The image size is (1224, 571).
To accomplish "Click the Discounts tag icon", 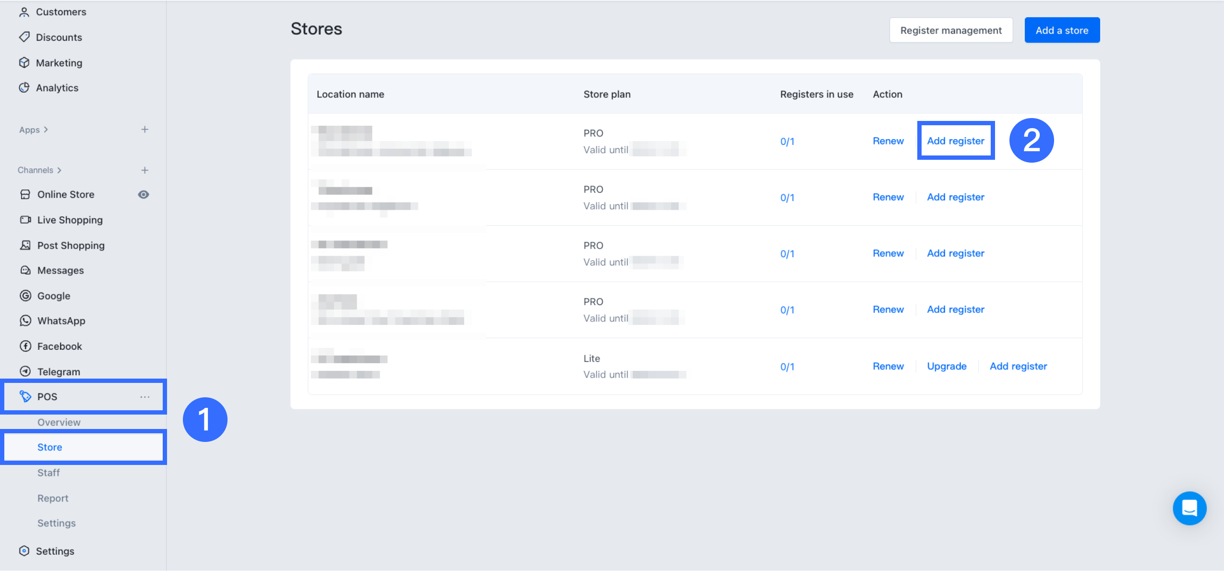I will 24,37.
